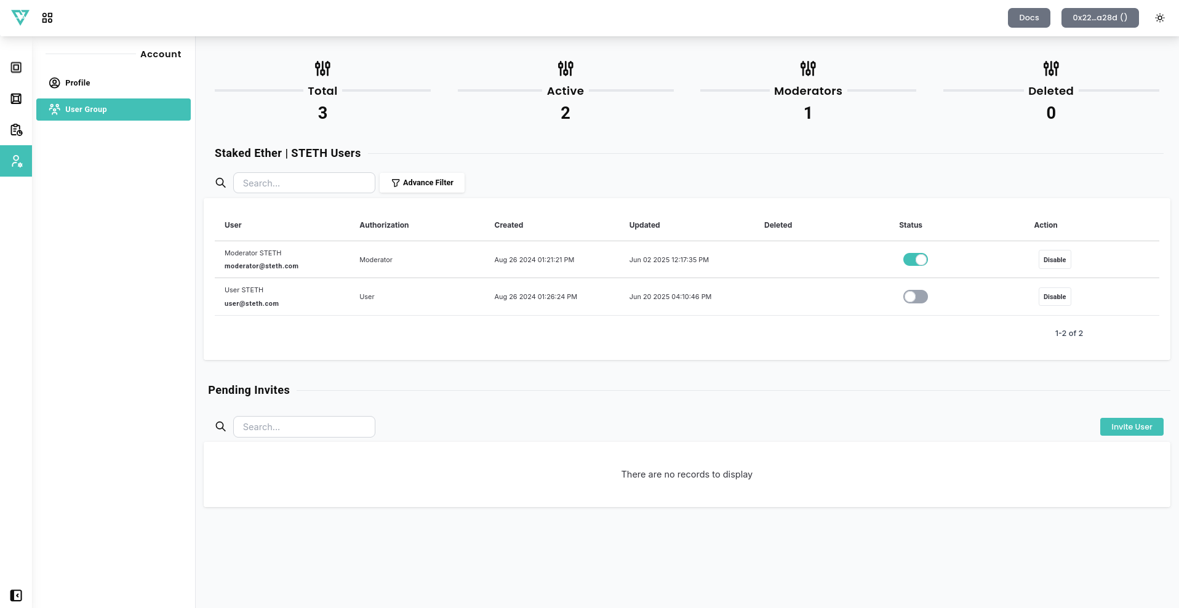Screen dimensions: 1179x608
Task: Toggle the light/dark theme sun icon
Action: [1159, 18]
